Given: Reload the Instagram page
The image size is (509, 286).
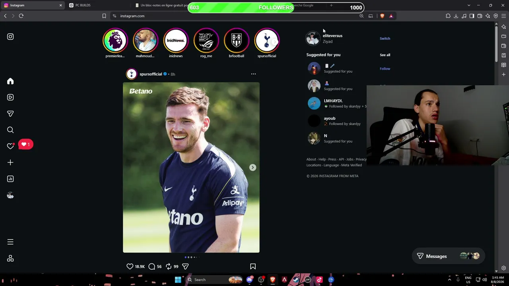Looking at the screenshot, I should 21,16.
